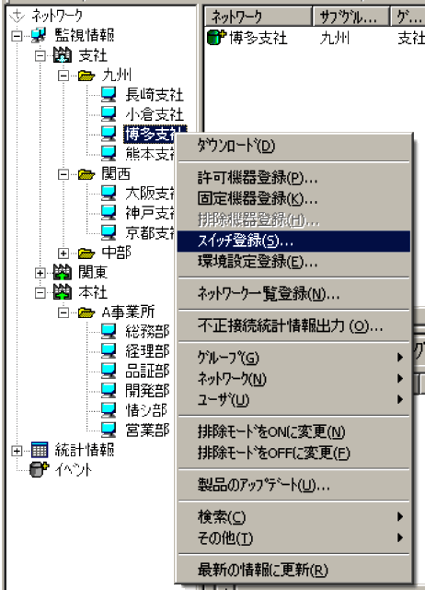The height and width of the screenshot is (590, 425).
Task: Click the 総務部 computer icon
Action: point(109,331)
